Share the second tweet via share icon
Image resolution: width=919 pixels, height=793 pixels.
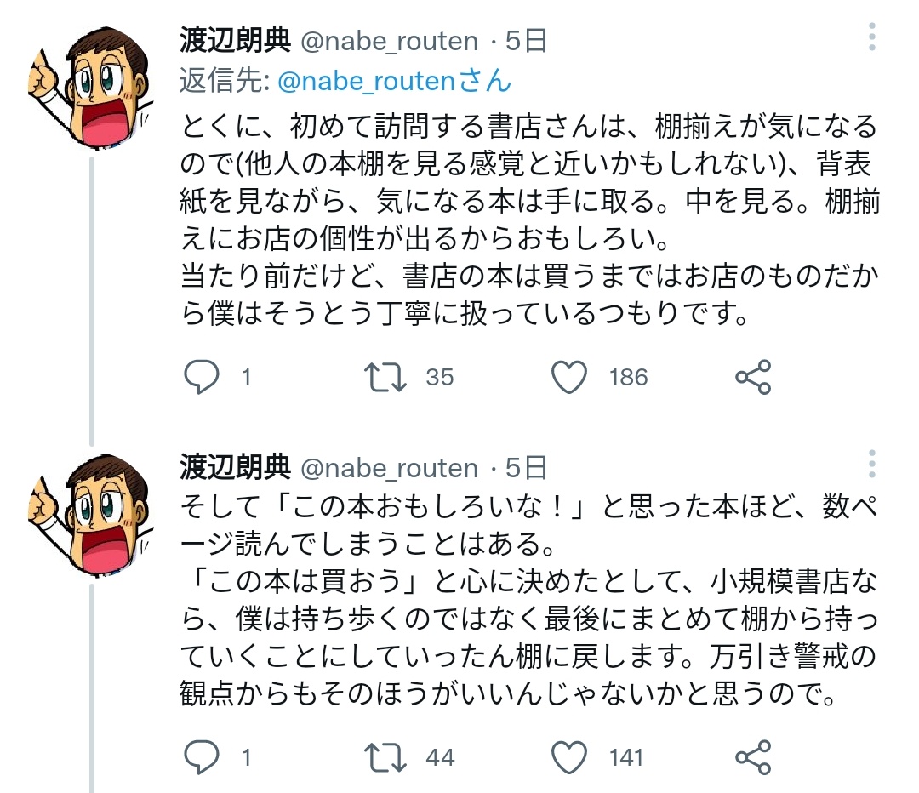(752, 757)
